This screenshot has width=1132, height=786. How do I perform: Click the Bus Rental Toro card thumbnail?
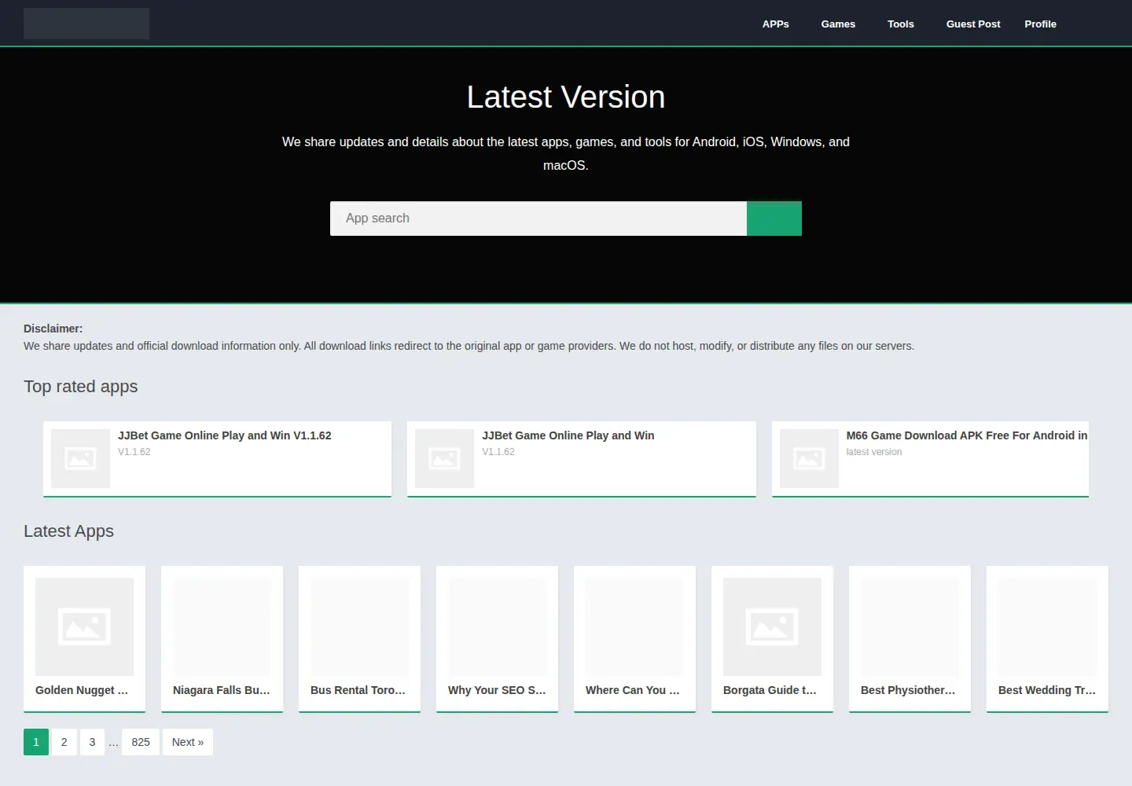[359, 626]
